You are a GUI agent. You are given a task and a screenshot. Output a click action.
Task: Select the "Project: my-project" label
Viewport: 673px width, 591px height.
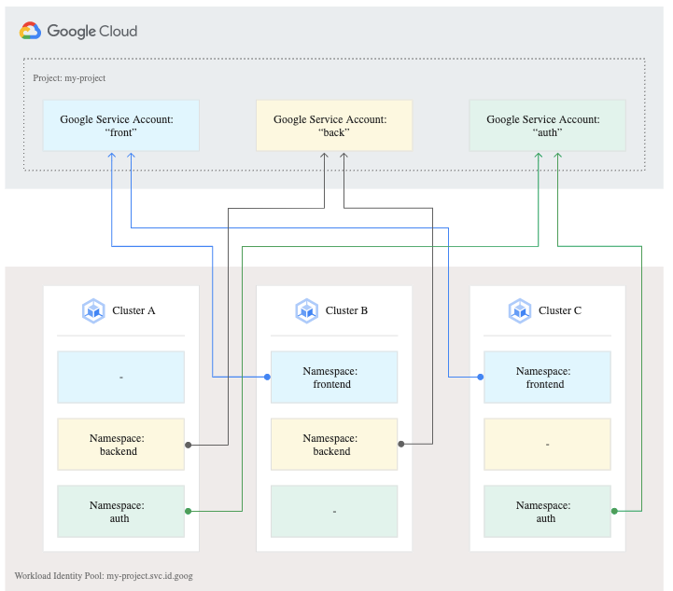(x=69, y=78)
